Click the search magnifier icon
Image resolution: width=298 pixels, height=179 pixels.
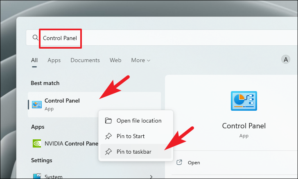click(35, 38)
